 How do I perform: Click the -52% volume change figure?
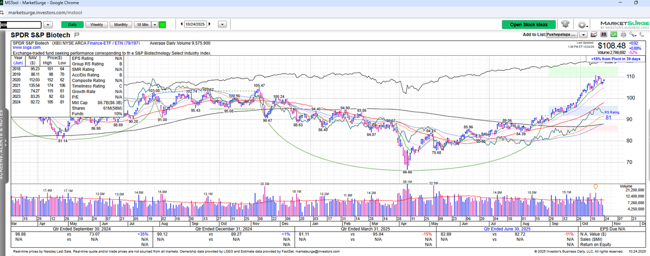pyautogui.click(x=634, y=52)
